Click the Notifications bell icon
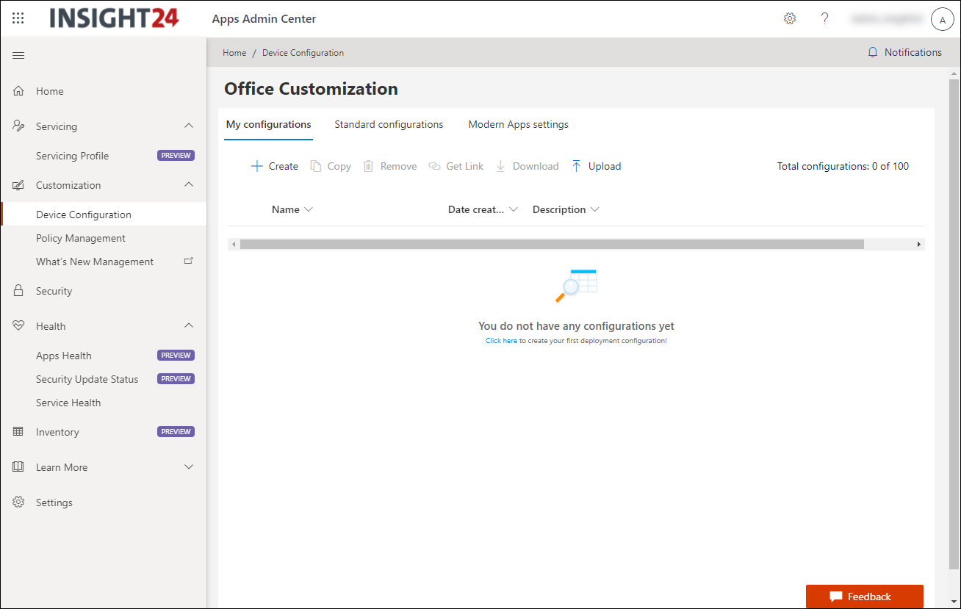This screenshot has height=609, width=961. 873,52
